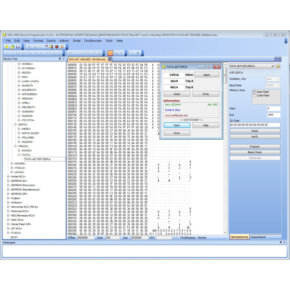
Task: Switch to the Программатор tab
Action: click(239, 237)
